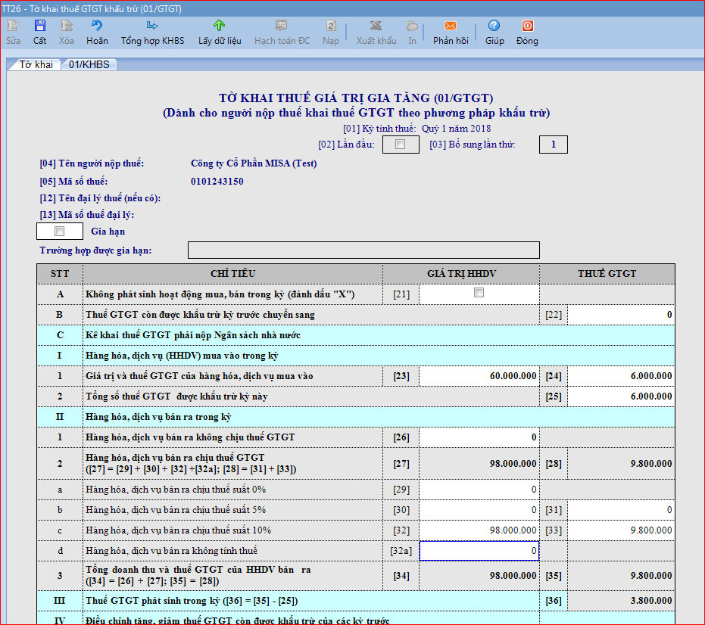Click the In (print) toolbar icon
This screenshot has height=625, width=705.
coord(412,26)
